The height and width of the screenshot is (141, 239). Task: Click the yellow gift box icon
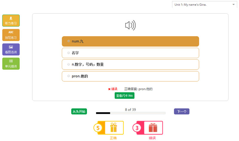(x=114, y=128)
